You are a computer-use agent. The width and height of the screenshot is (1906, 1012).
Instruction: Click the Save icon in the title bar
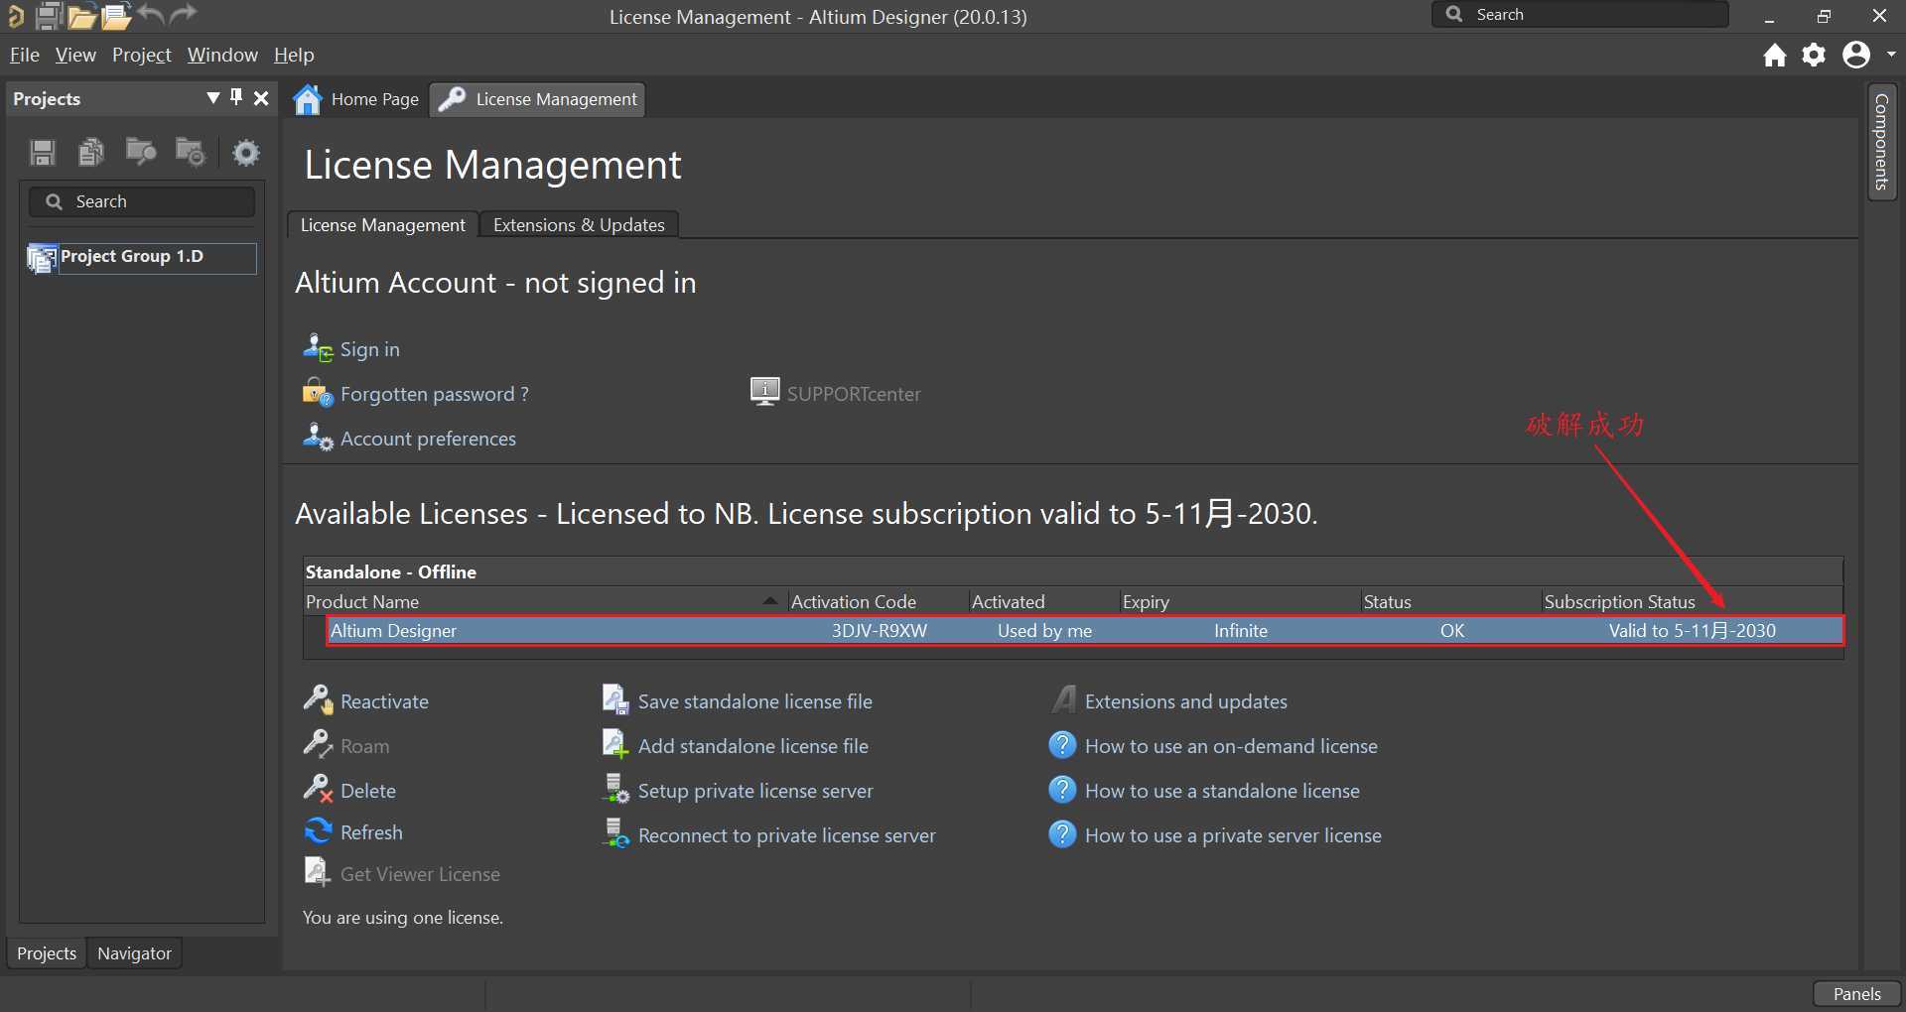pos(48,16)
